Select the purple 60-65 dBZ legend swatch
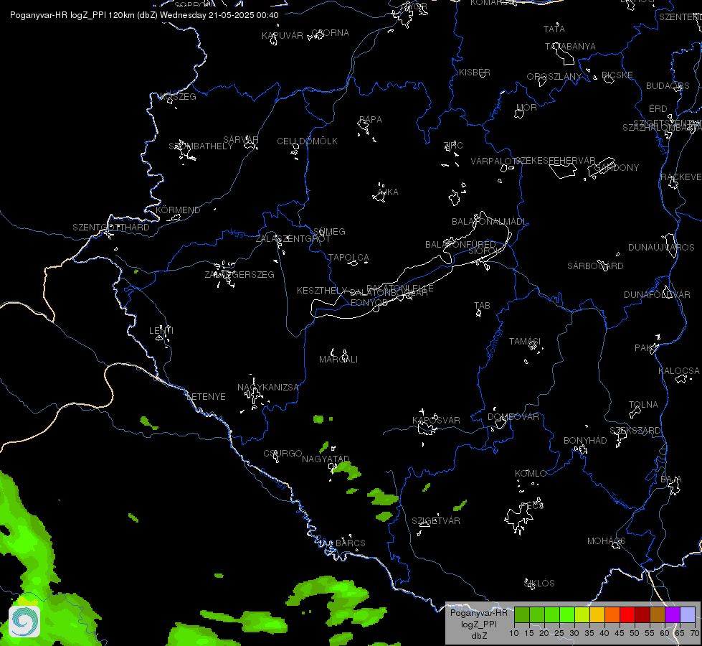Image resolution: width=702 pixels, height=646 pixels. (673, 614)
